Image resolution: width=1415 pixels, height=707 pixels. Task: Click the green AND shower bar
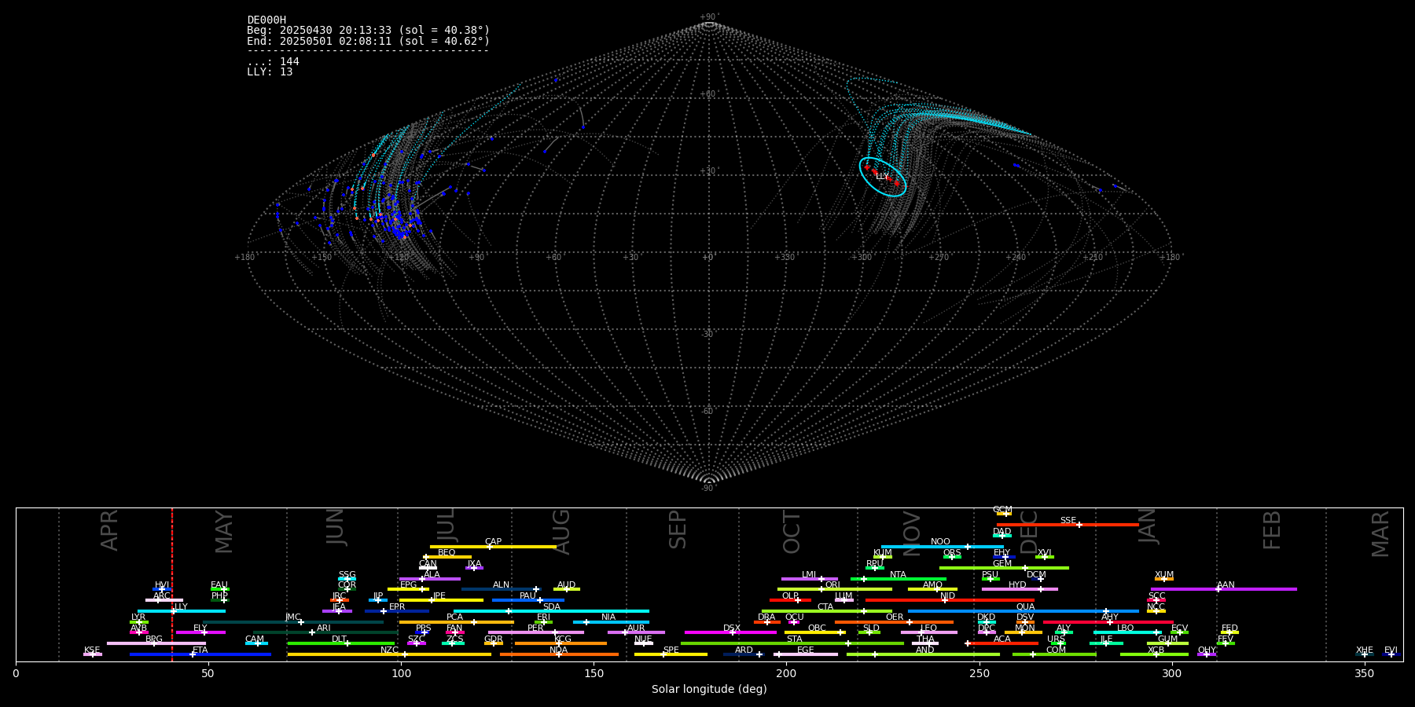click(x=923, y=654)
